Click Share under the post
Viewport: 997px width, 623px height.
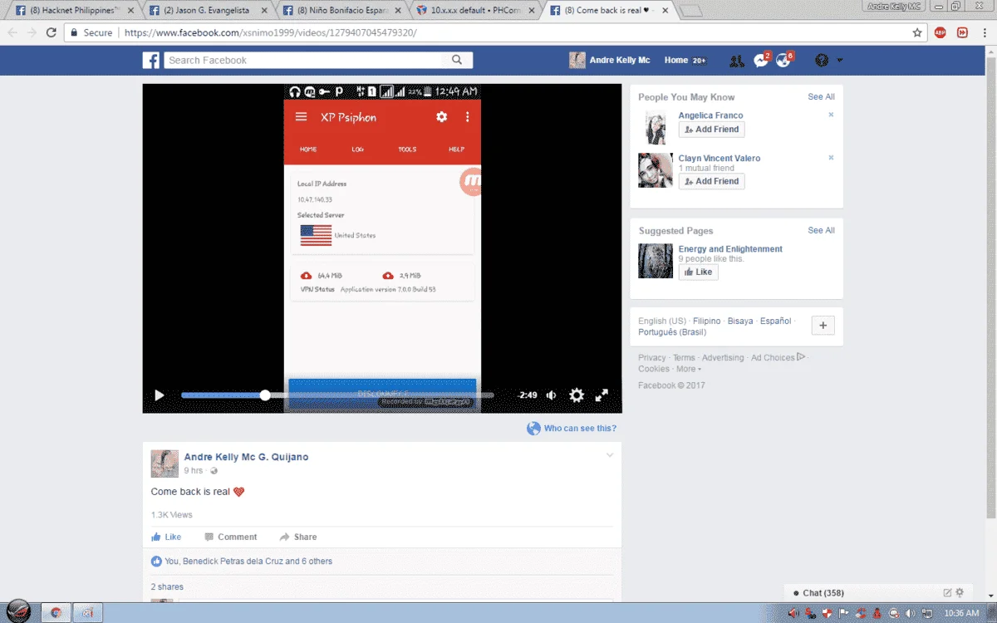pyautogui.click(x=298, y=537)
